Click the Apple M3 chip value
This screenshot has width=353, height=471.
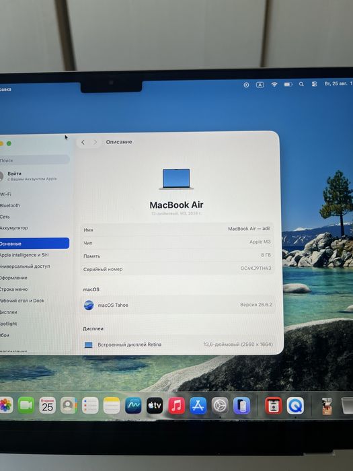pyautogui.click(x=260, y=242)
